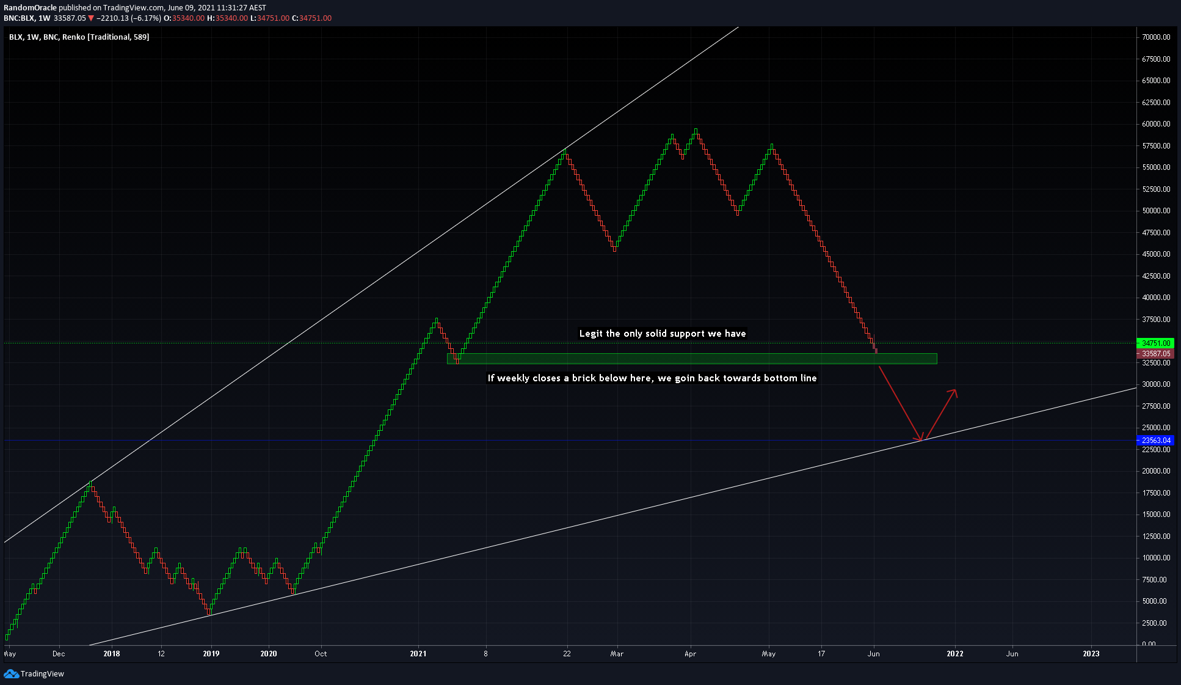This screenshot has width=1181, height=685.
Task: Click the May time axis label next to 17
Action: (x=769, y=654)
